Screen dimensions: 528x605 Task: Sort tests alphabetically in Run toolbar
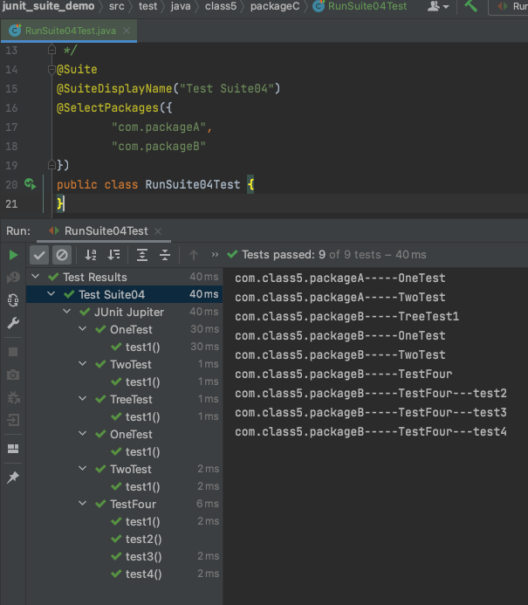coord(91,255)
